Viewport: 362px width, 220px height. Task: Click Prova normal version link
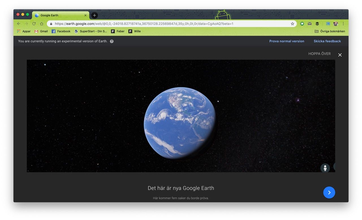[287, 41]
